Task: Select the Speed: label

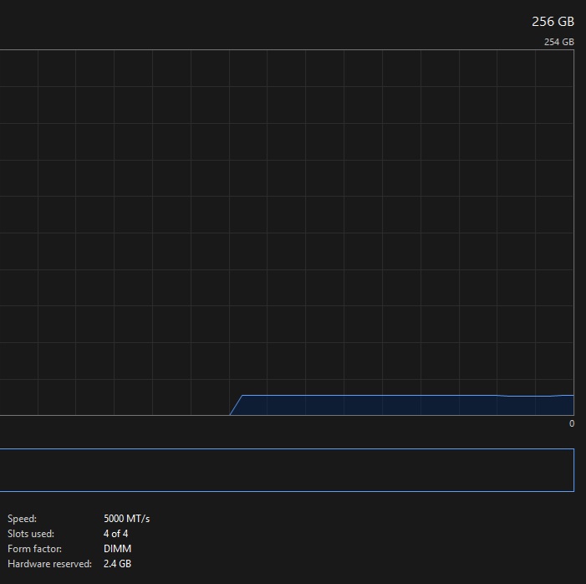Action: point(22,519)
